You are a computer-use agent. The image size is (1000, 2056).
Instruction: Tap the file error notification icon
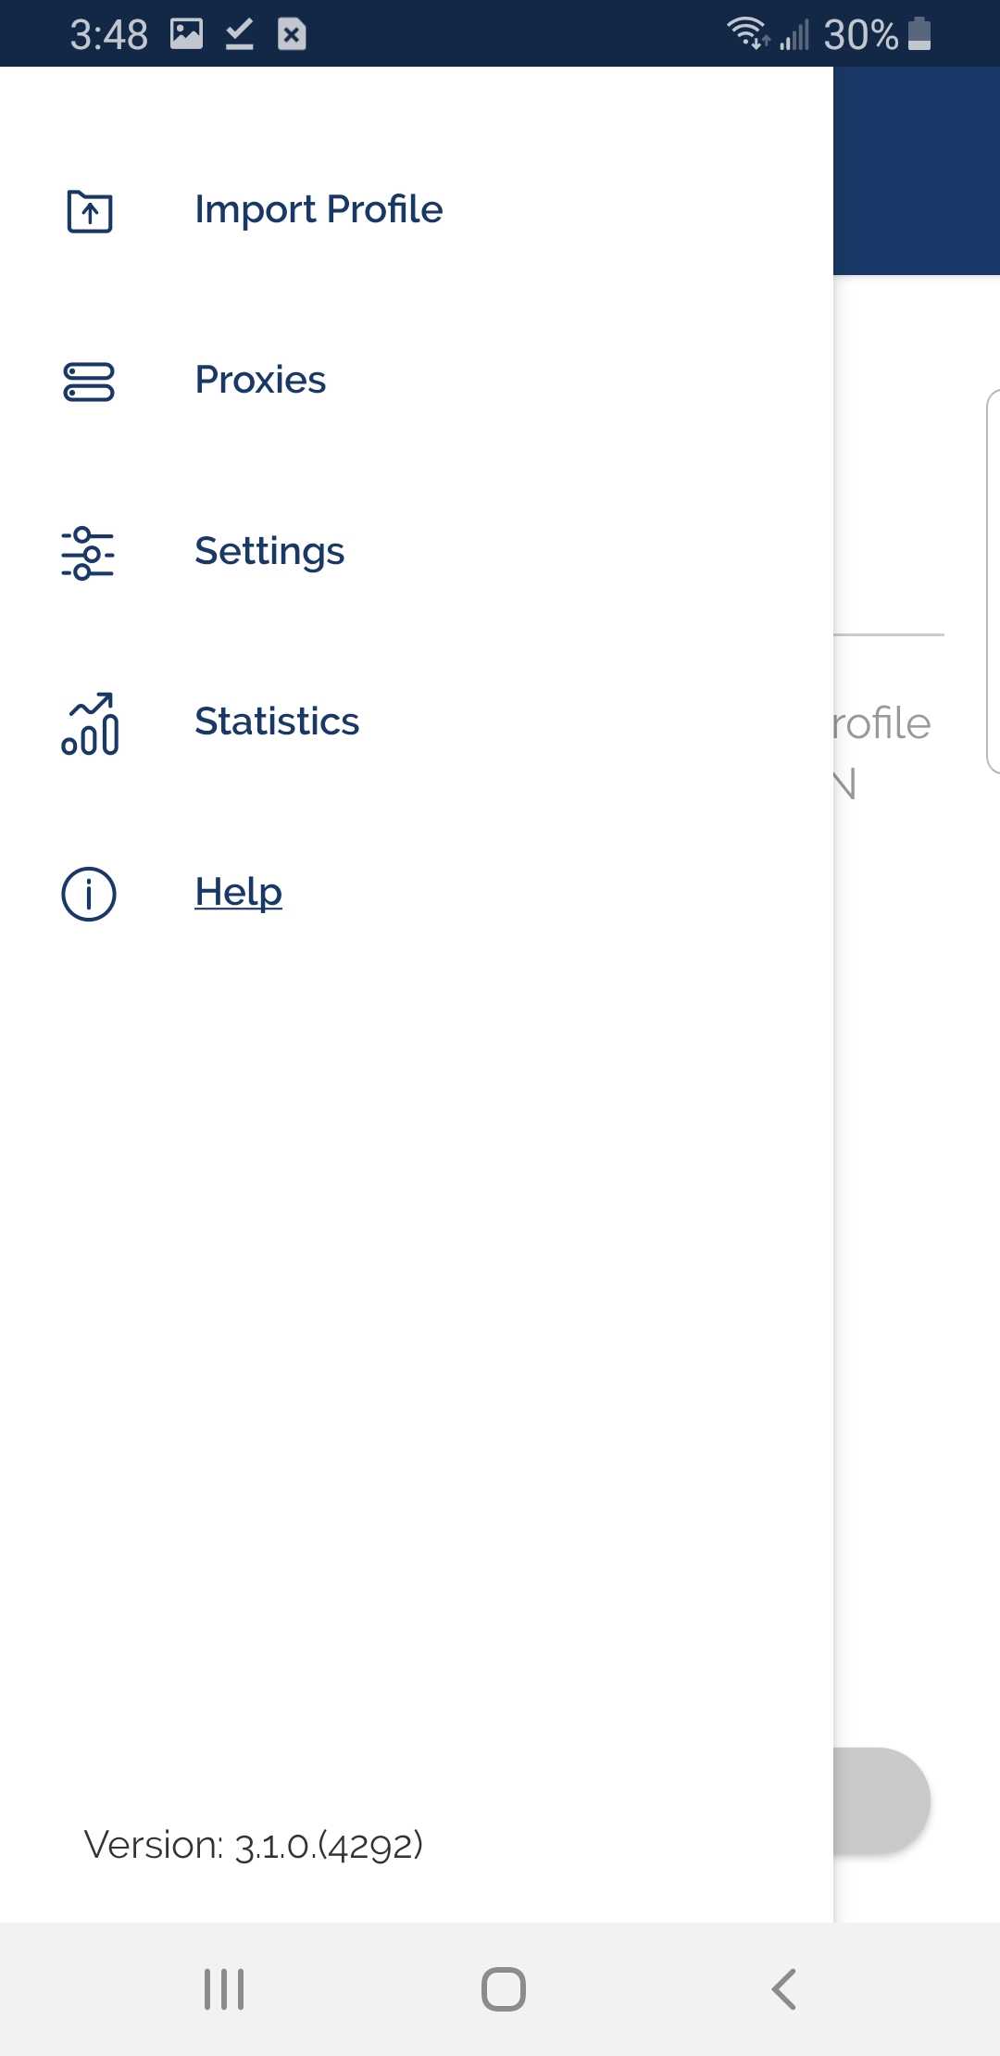pos(292,34)
